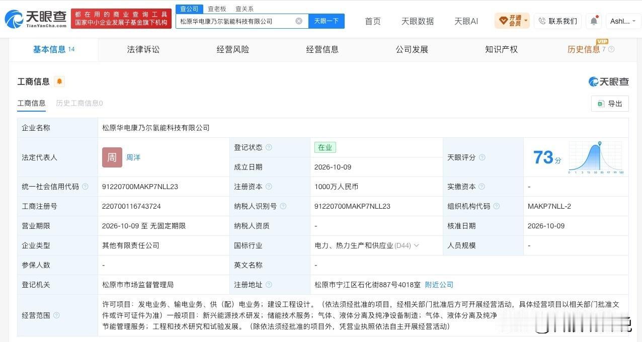Open the 公司发展 tab
The image size is (642, 342).
[412, 49]
